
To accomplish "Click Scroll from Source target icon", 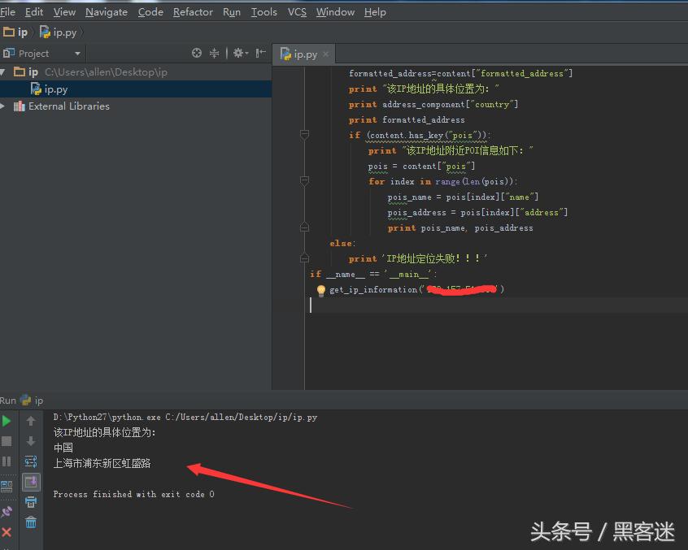I will [x=197, y=54].
